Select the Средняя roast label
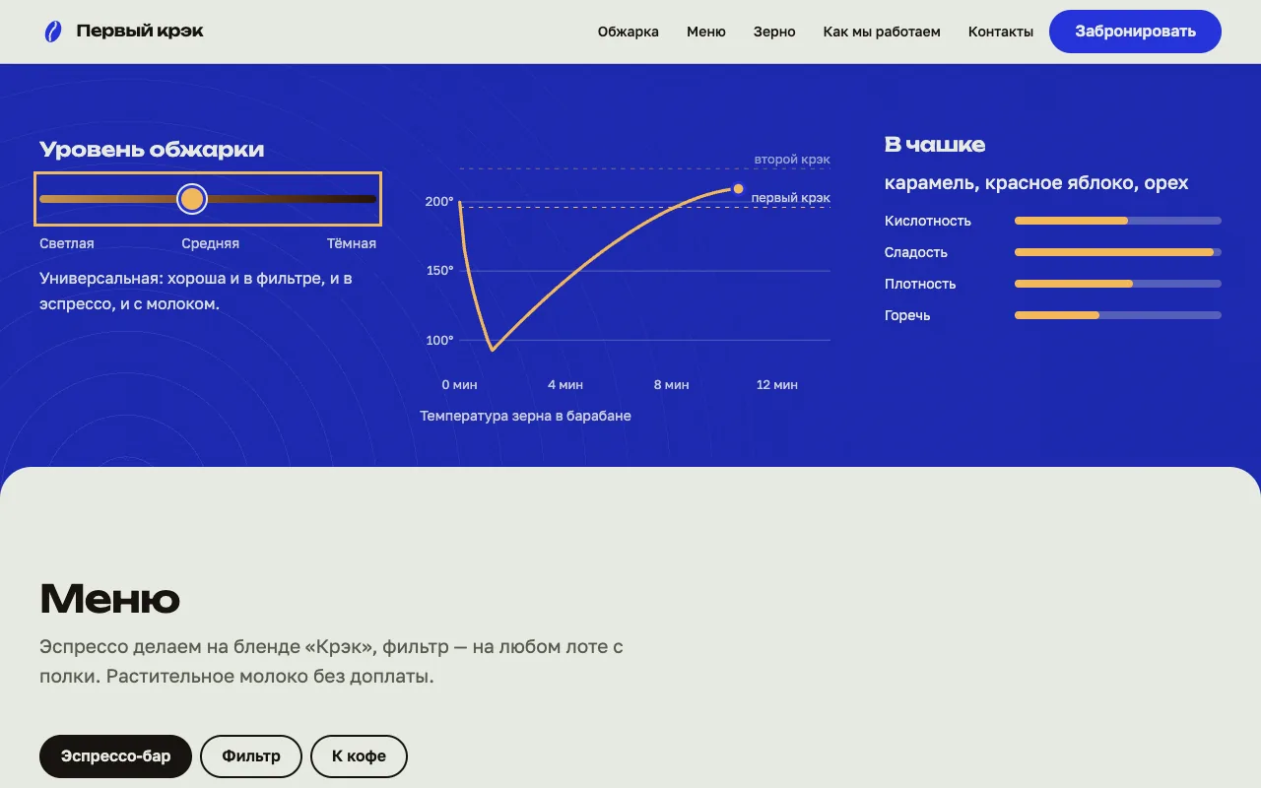This screenshot has width=1261, height=788. tap(211, 243)
